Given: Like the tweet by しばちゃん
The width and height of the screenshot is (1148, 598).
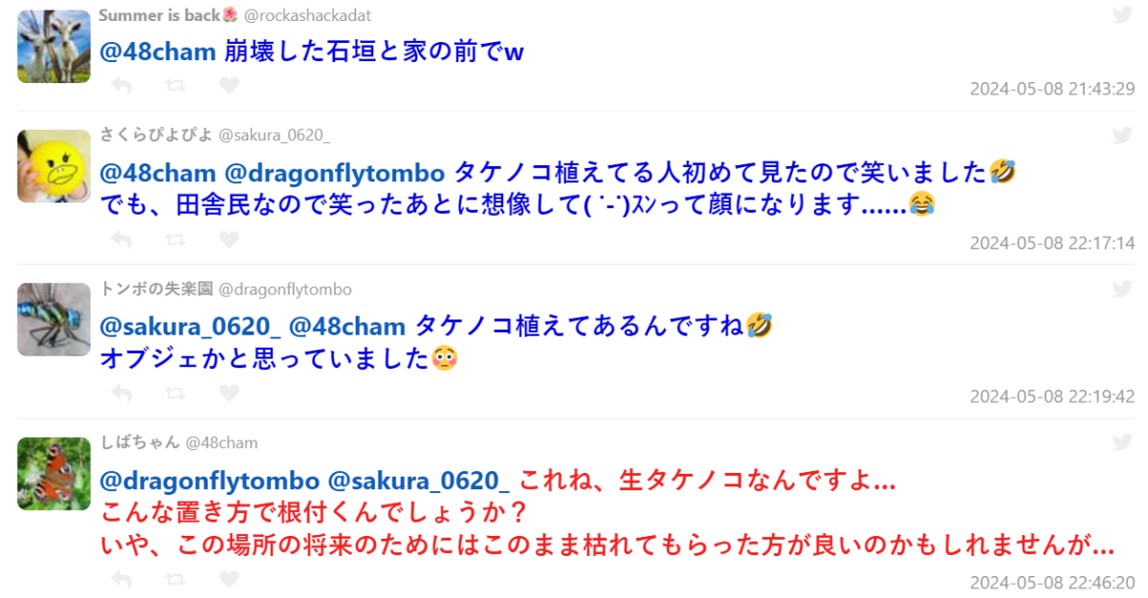Looking at the screenshot, I should point(229,579).
